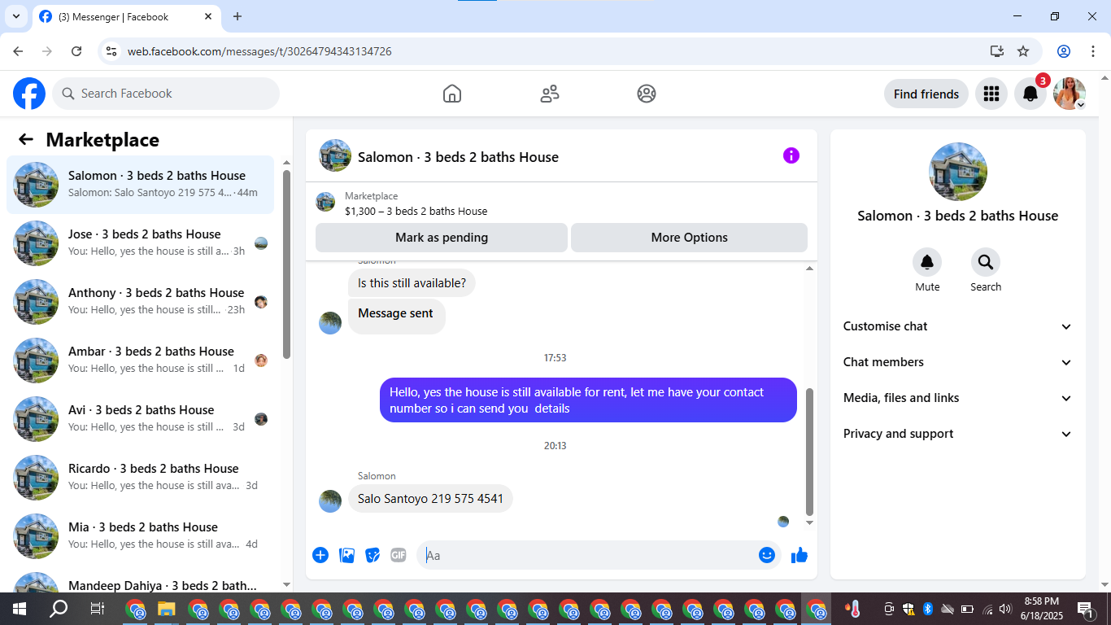
Task: Click the message thread scrollbar thumb
Action: (x=809, y=452)
